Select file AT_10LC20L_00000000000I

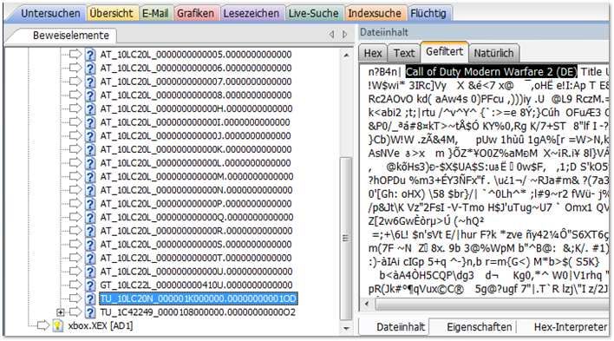coord(195,122)
